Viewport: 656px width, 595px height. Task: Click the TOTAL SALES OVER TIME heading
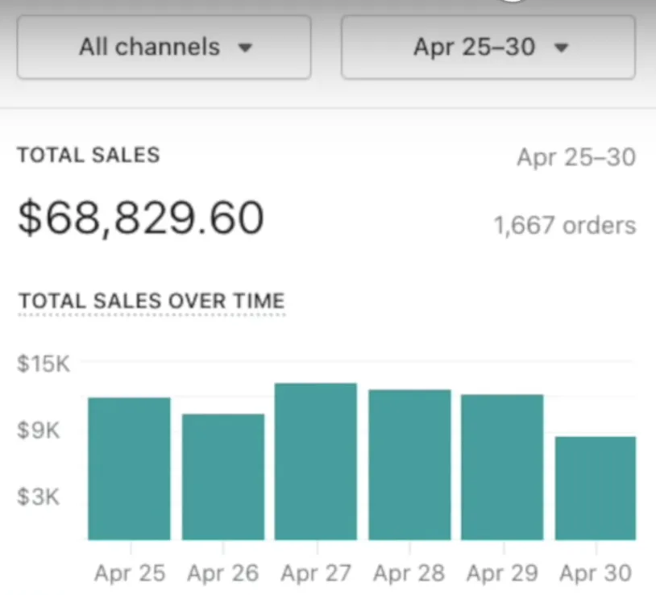click(x=152, y=301)
